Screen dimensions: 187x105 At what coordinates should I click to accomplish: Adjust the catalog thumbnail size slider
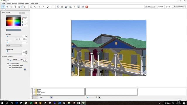pos(88,97)
